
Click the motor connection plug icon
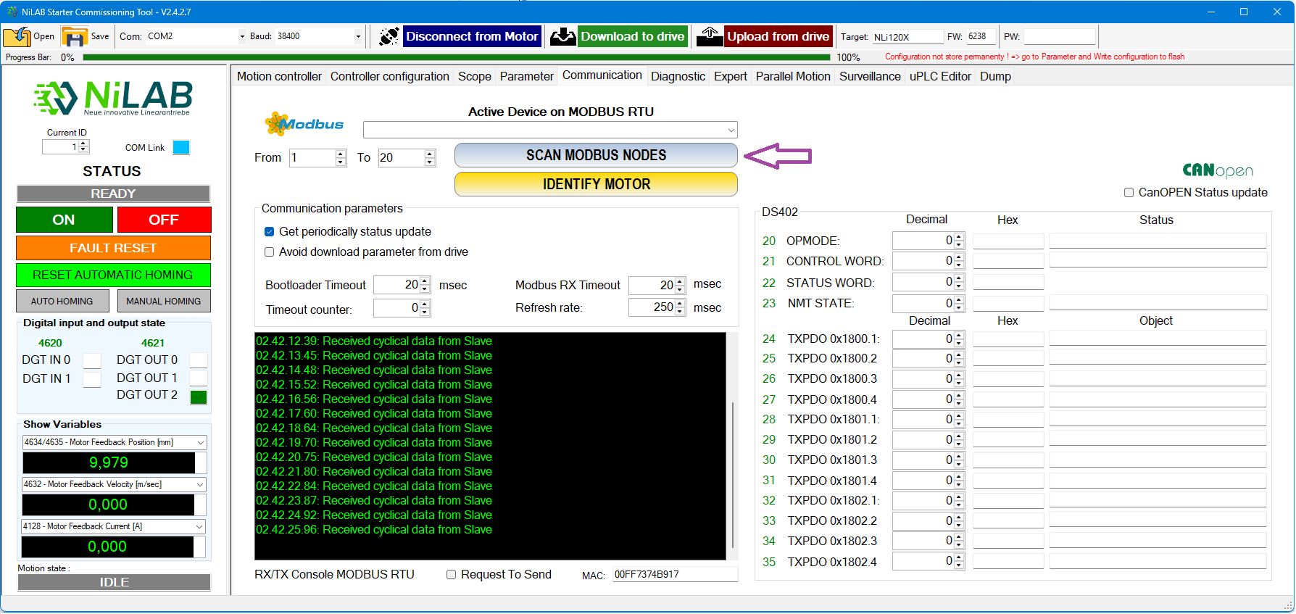(389, 36)
